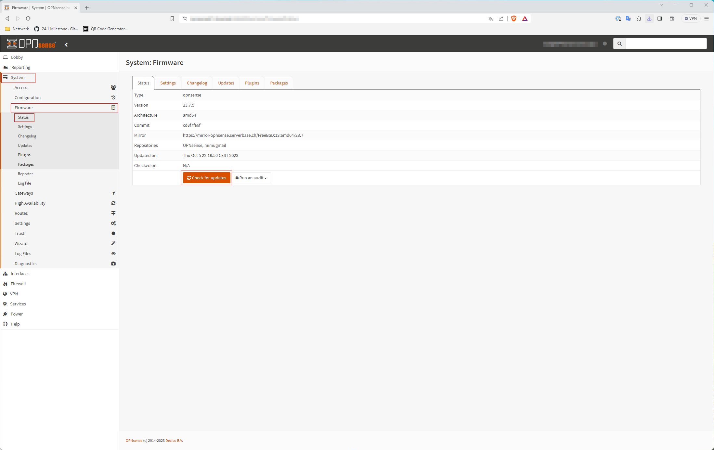
Task: Open Run an audit dropdown
Action: tap(251, 178)
